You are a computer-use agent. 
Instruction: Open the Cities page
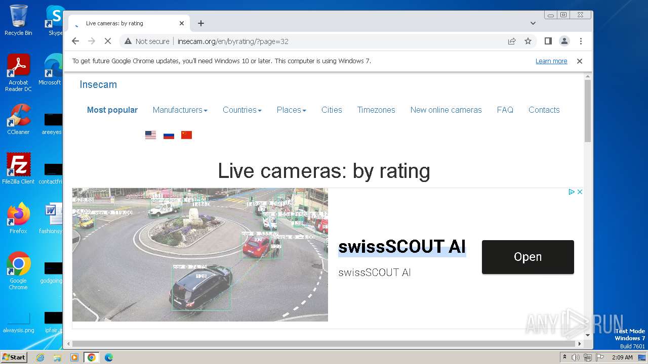point(332,110)
